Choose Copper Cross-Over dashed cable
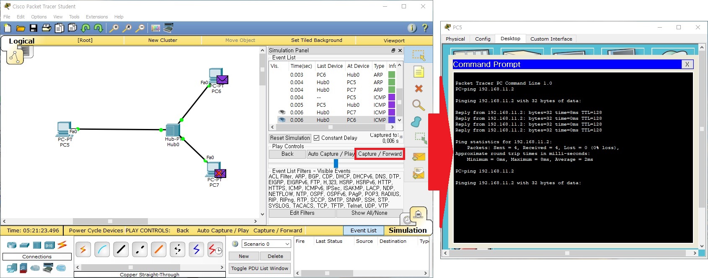 tap(140, 250)
